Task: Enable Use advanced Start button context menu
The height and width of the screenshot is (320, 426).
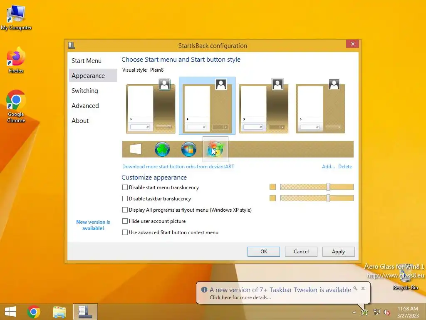Action: (x=125, y=232)
